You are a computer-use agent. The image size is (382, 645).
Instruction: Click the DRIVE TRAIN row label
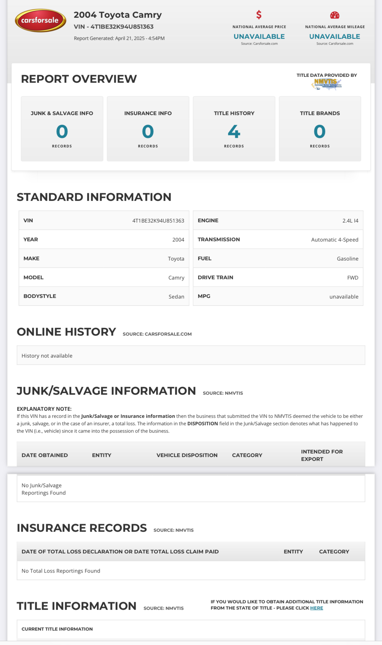coord(215,278)
